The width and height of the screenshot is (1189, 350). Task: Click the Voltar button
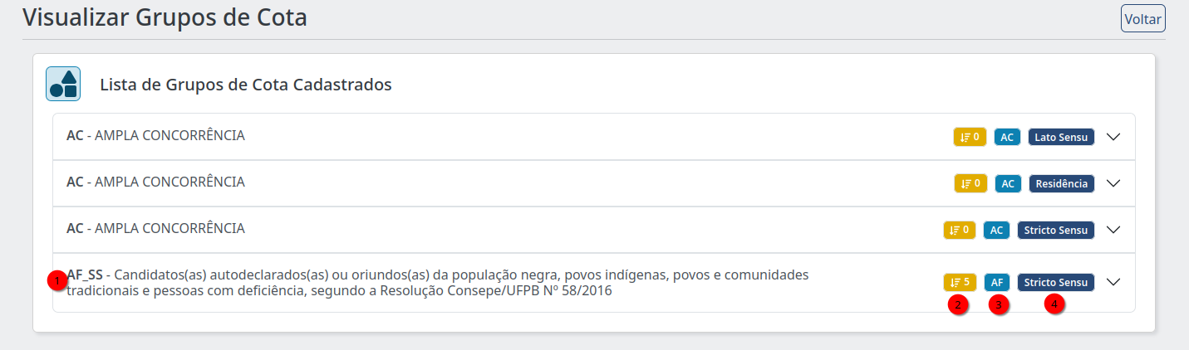pos(1143,18)
